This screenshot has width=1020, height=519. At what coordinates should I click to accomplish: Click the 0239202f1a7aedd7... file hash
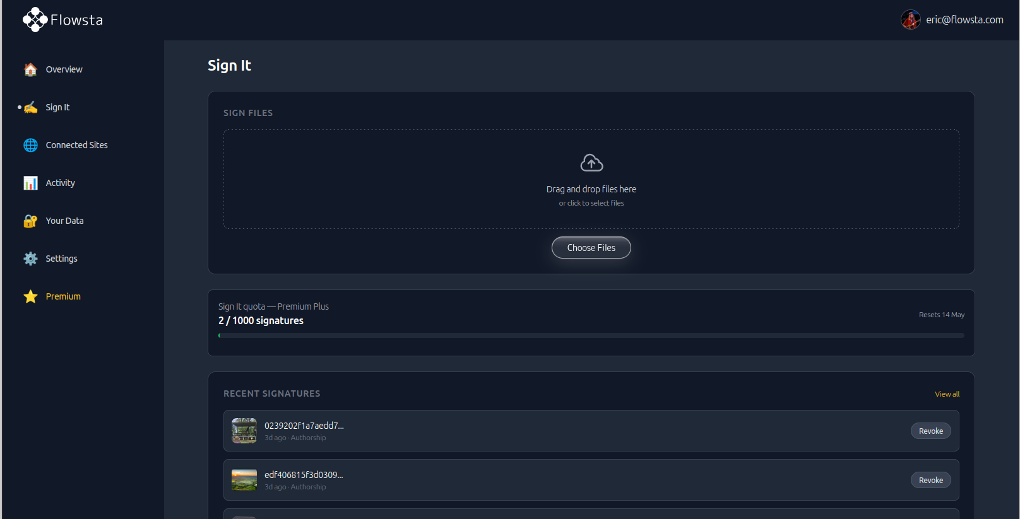click(304, 426)
